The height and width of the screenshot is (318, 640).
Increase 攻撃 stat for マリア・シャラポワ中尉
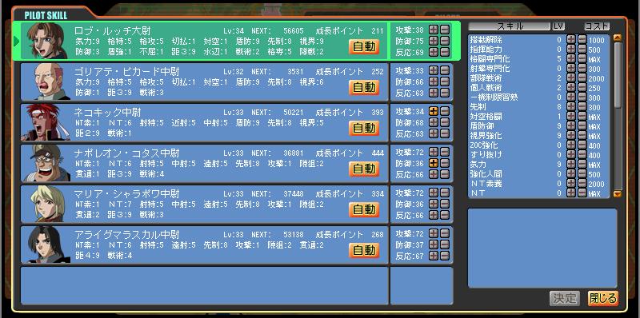(x=434, y=193)
